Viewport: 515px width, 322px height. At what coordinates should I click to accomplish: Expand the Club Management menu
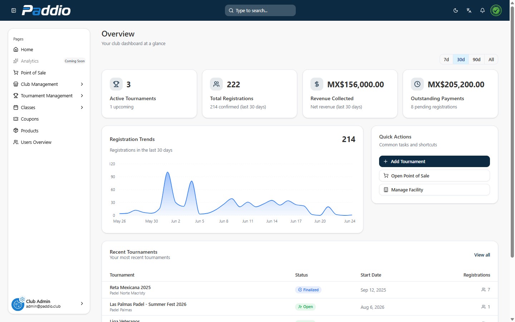point(49,84)
